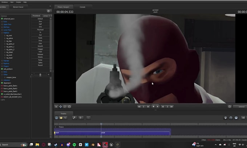Switch timeline to graph editor mode
The height and width of the screenshot is (148, 247).
pos(65,118)
